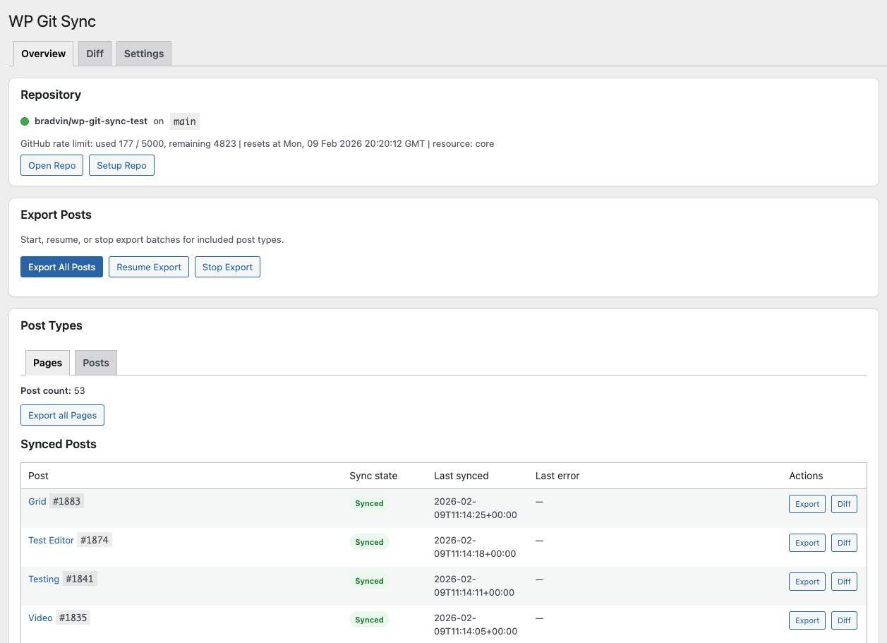Click the Last synced column header
Screen dimensions: 887x643
[x=461, y=476]
